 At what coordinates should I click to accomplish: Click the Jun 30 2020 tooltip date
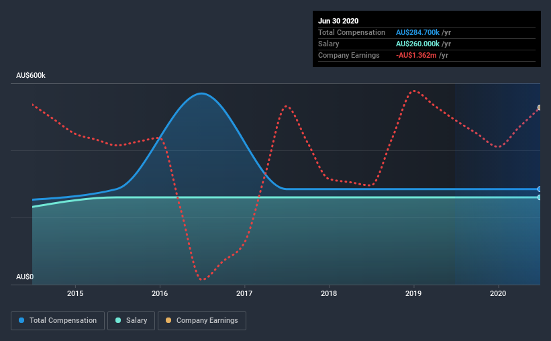[x=338, y=21]
